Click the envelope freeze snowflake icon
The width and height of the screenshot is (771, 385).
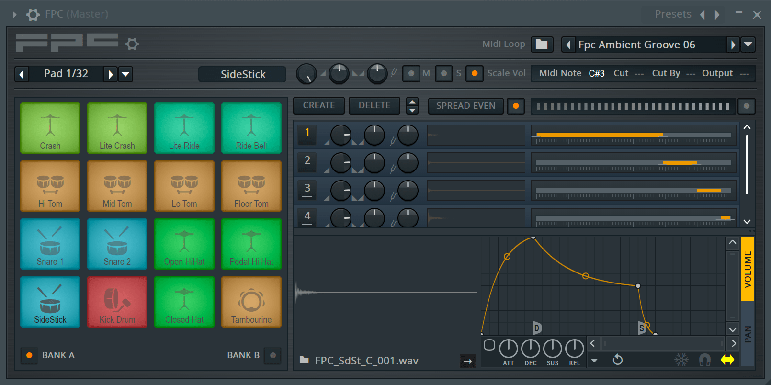pos(681,360)
